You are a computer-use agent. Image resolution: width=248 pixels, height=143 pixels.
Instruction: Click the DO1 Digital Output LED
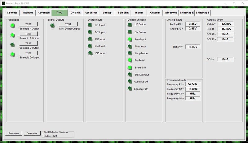(52, 26)
